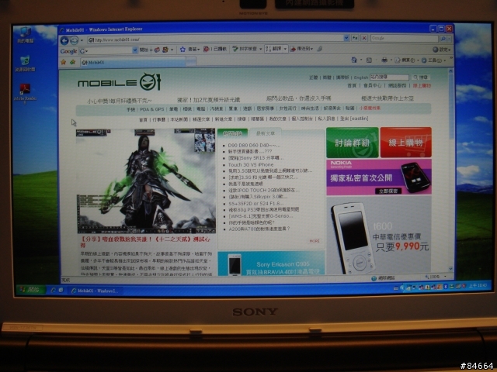Open the Google toolbar translate dropdown
This screenshot has height=372, width=497.
(x=285, y=49)
